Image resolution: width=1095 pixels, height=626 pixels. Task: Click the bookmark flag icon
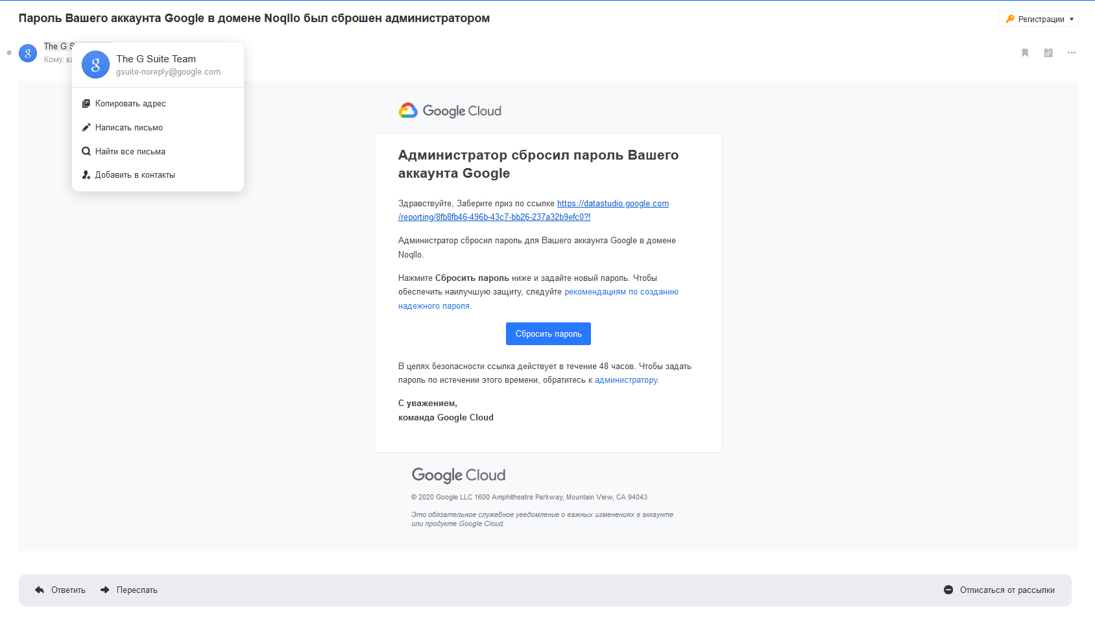1025,53
